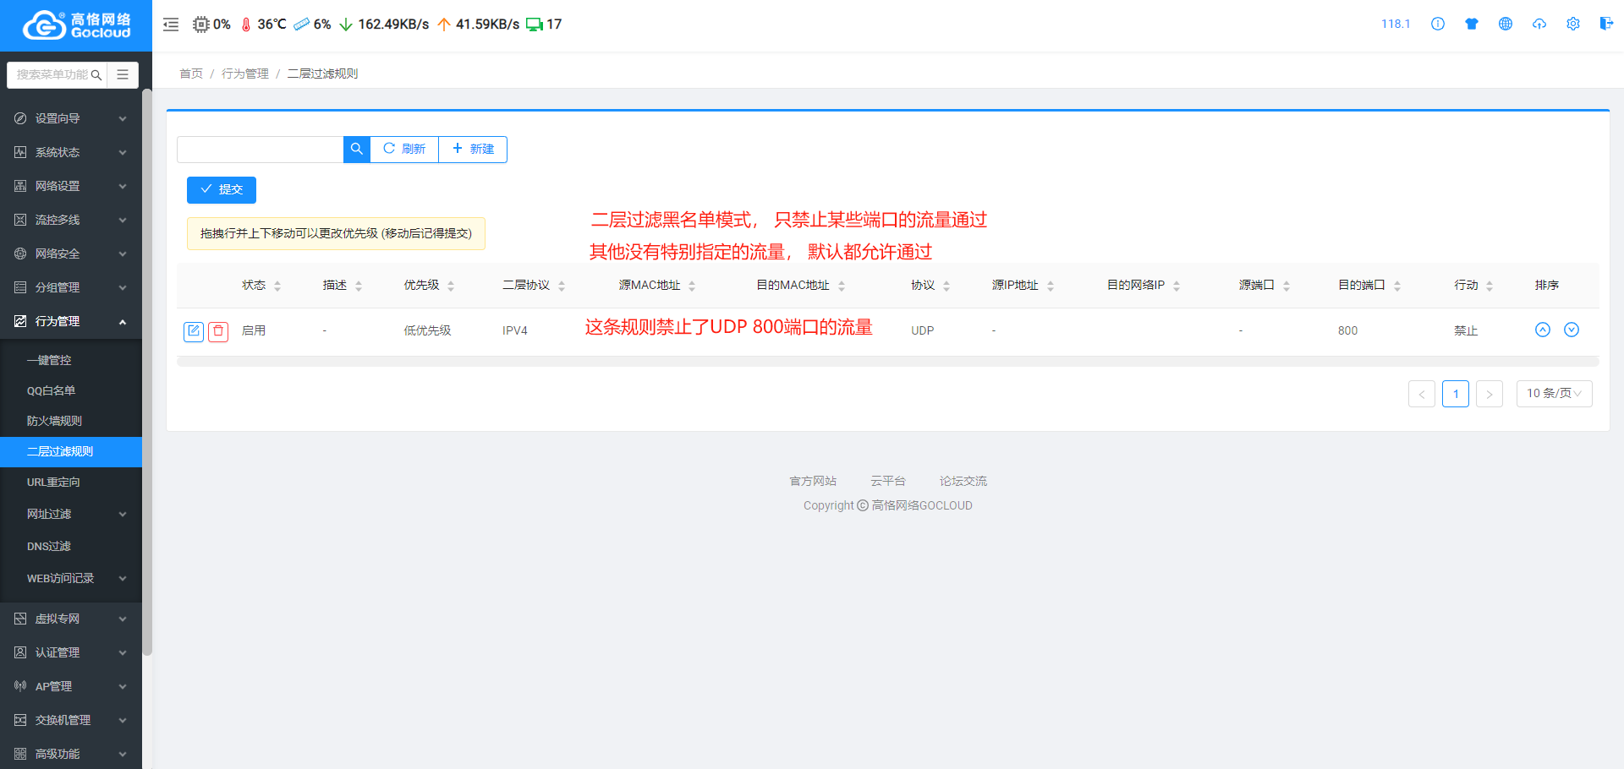Select URL重定向 menu item

click(x=53, y=483)
